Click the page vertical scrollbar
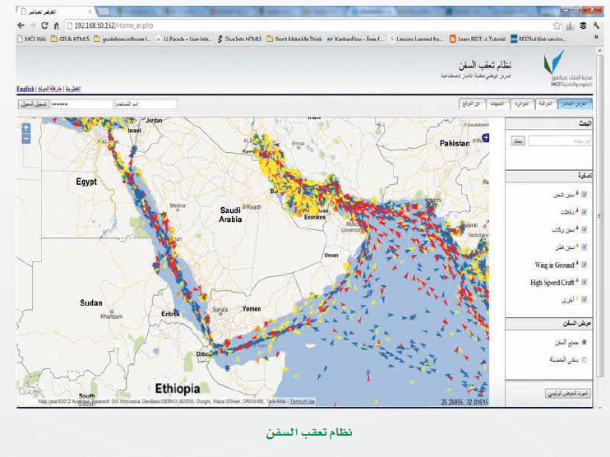The image size is (610, 457). coord(599,216)
